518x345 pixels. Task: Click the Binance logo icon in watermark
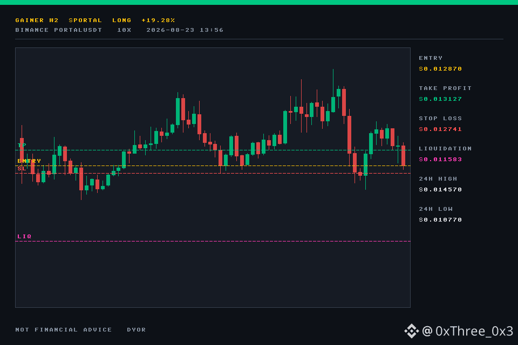pyautogui.click(x=412, y=331)
